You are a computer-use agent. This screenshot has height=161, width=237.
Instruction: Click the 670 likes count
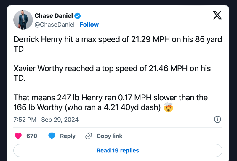click(x=32, y=136)
